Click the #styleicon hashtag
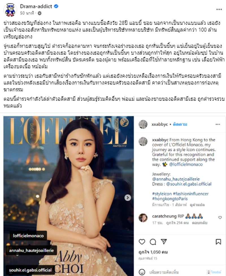226x276 pixels. coord(162,194)
